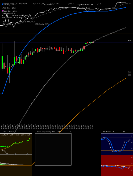Click the 'Intra Day Trading Price' panel title
The width and height of the screenshot is (133, 176).
coord(46,132)
